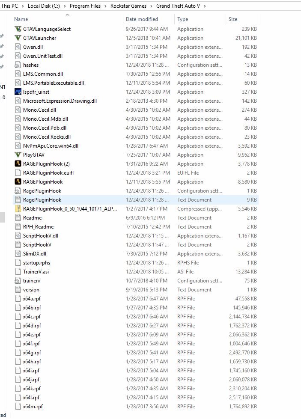Select the Gwen.dll file icon

(x=18, y=47)
